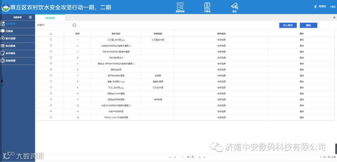Click the 退出 logout link
The height and width of the screenshot is (162, 337).
[x=333, y=7]
